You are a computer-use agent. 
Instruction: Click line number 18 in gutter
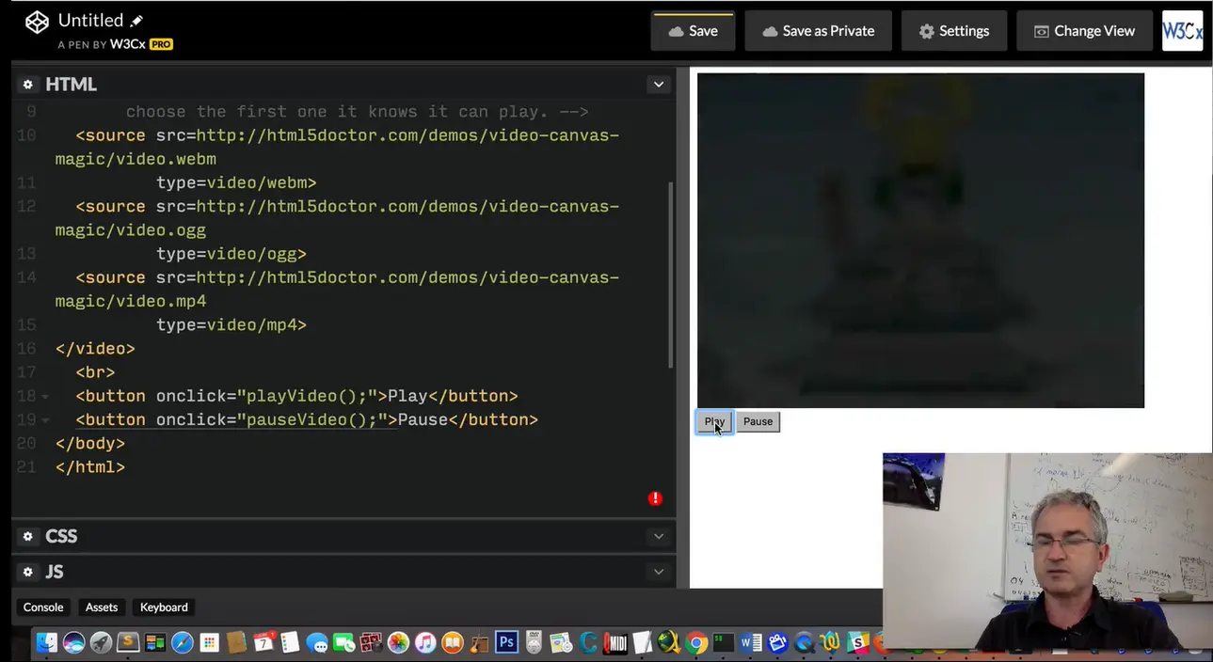point(26,396)
